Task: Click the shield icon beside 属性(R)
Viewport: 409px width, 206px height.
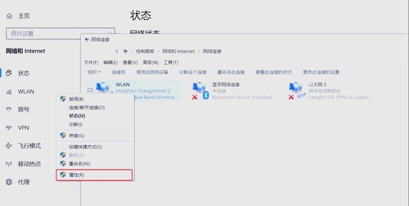Action: 63,175
